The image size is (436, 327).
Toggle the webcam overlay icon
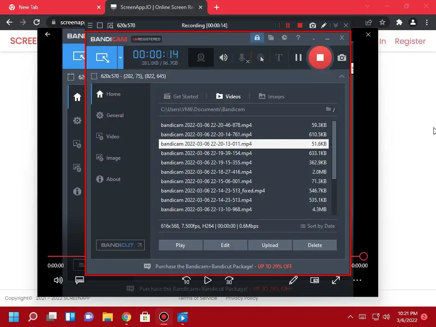point(201,57)
